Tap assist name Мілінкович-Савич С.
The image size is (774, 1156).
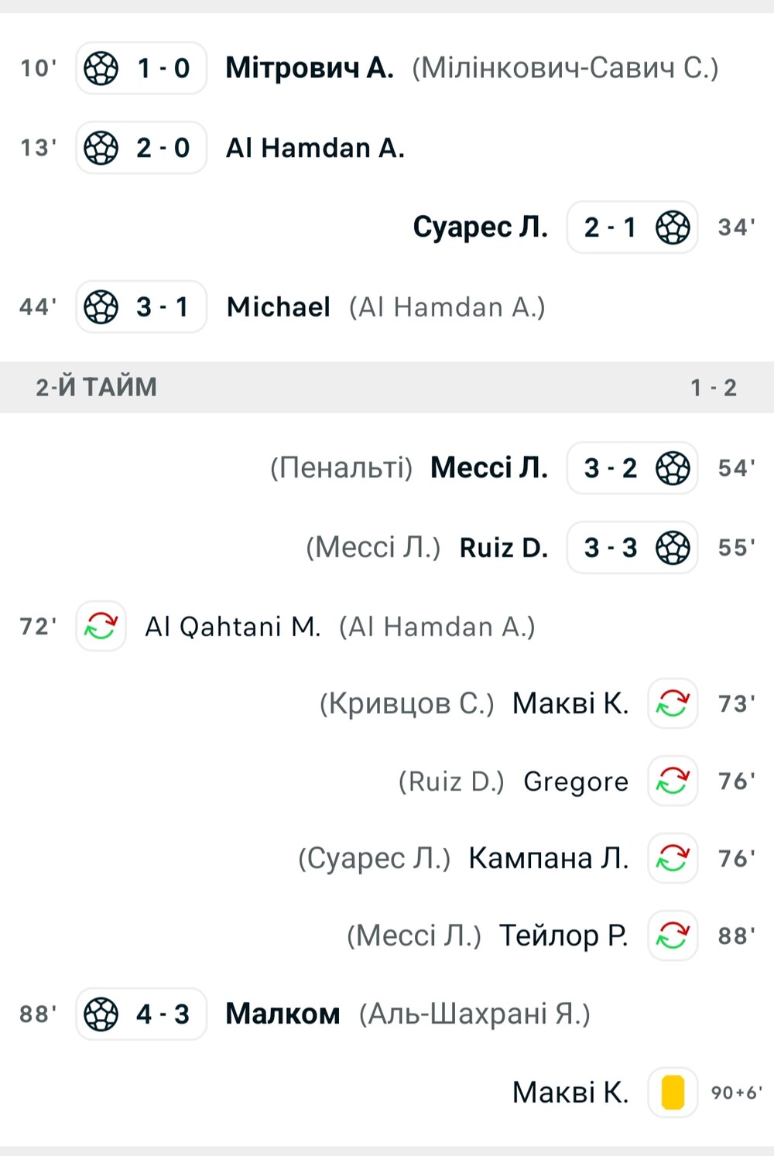pyautogui.click(x=565, y=68)
